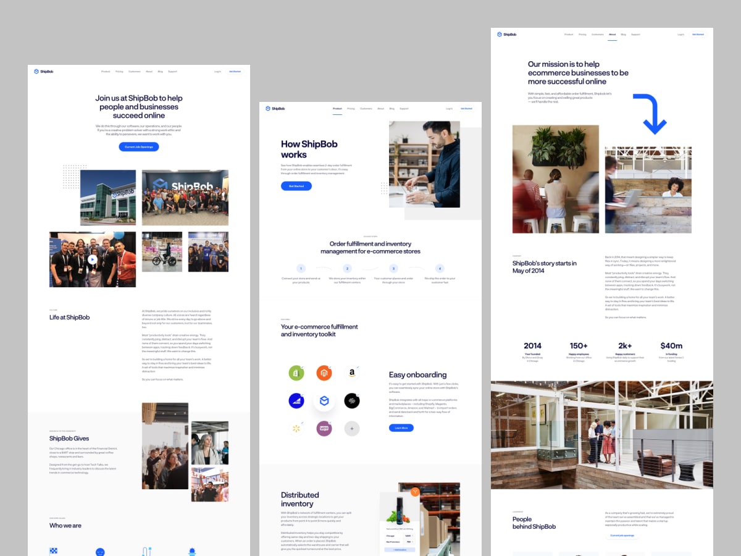Select the WooCommerce integration icon

click(324, 429)
